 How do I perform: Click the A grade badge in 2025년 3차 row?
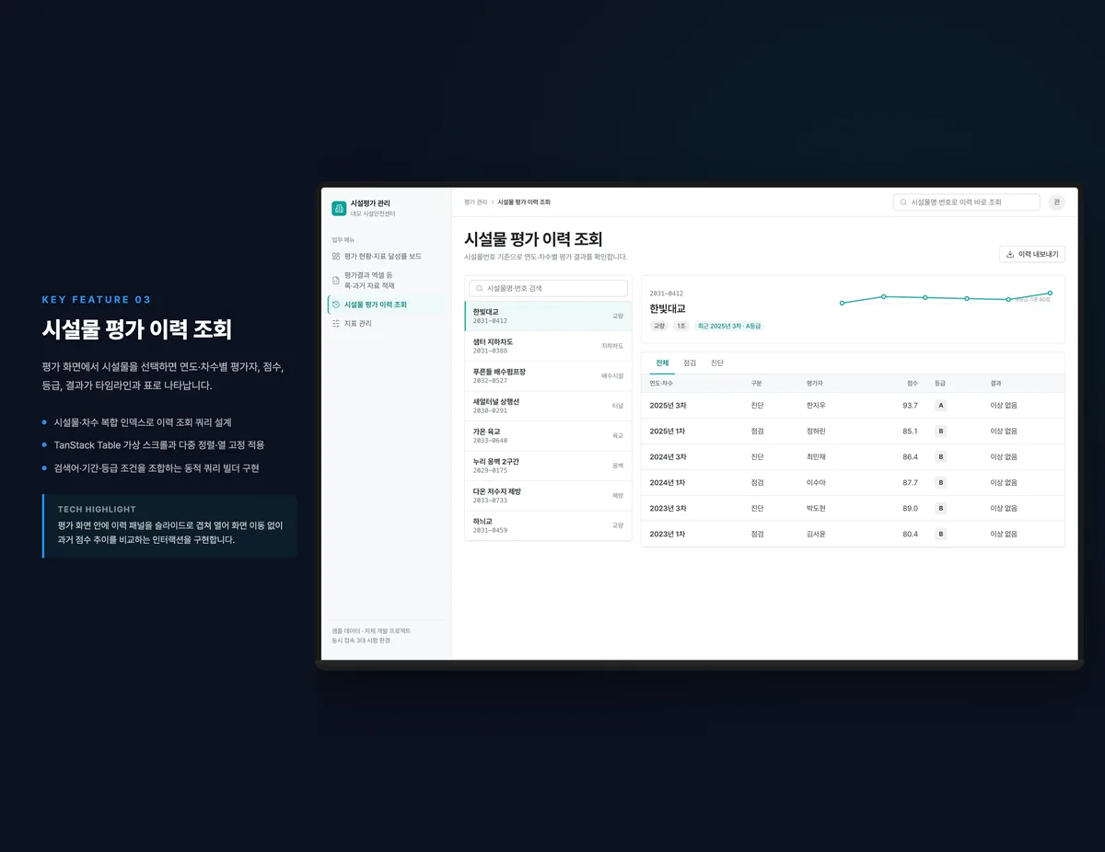click(x=940, y=406)
